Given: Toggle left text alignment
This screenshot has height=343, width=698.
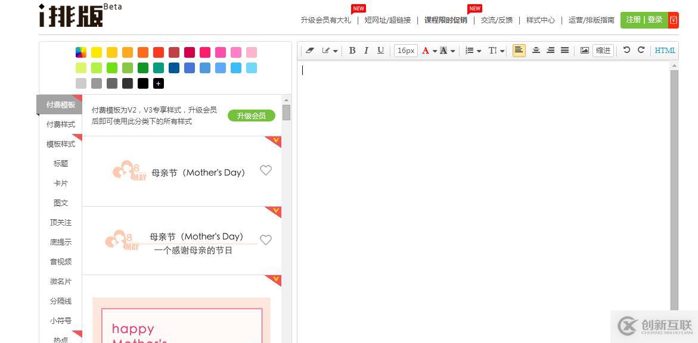Looking at the screenshot, I should tap(519, 50).
